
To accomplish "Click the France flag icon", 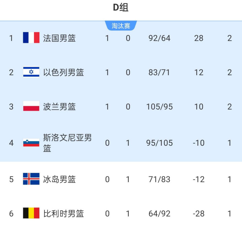I will coord(31,38).
